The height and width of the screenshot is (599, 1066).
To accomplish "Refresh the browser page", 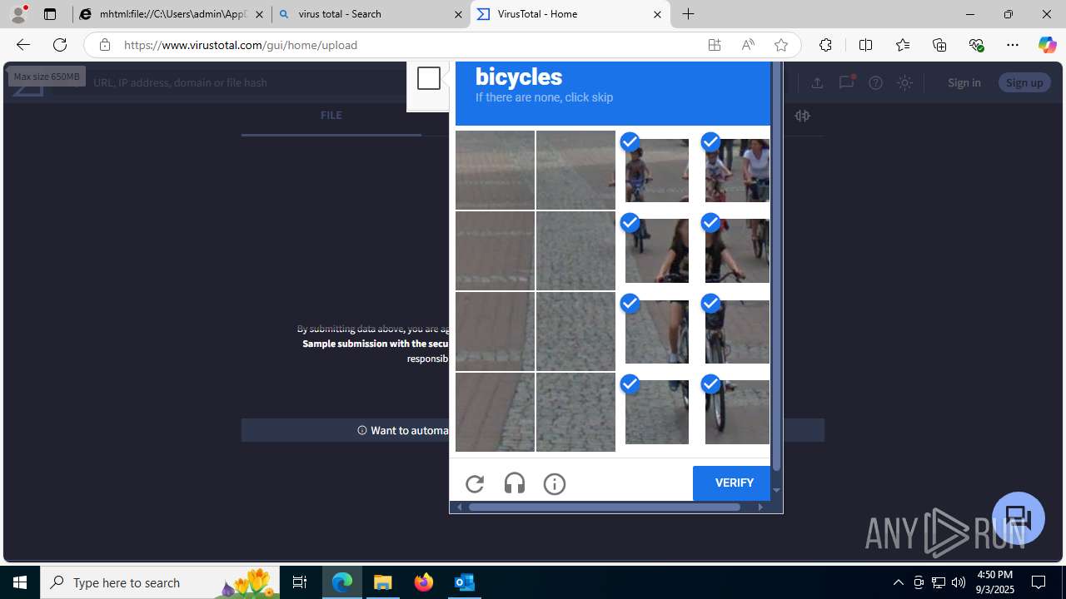I will click(60, 45).
